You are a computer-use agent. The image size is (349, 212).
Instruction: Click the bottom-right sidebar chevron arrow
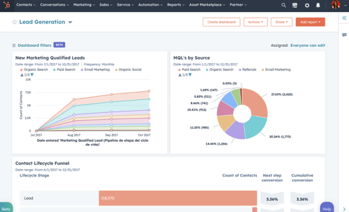pos(344,209)
